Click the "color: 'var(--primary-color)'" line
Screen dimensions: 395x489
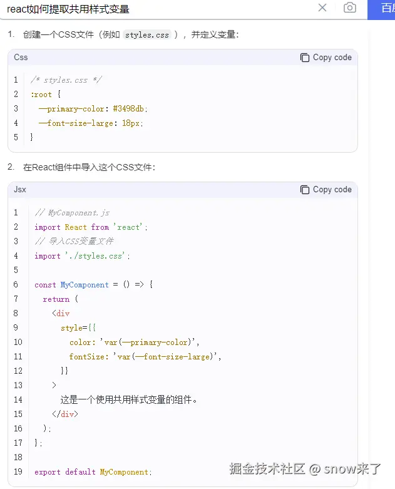pyautogui.click(x=135, y=342)
